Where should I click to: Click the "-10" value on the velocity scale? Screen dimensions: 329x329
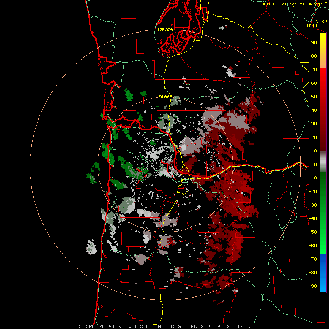coord(313,178)
